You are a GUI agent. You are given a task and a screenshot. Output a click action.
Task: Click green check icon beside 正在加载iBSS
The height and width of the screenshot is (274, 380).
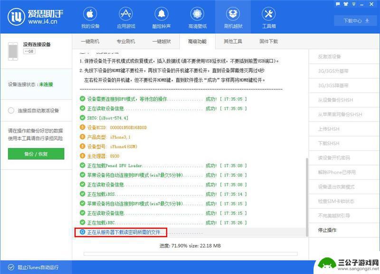point(82,194)
